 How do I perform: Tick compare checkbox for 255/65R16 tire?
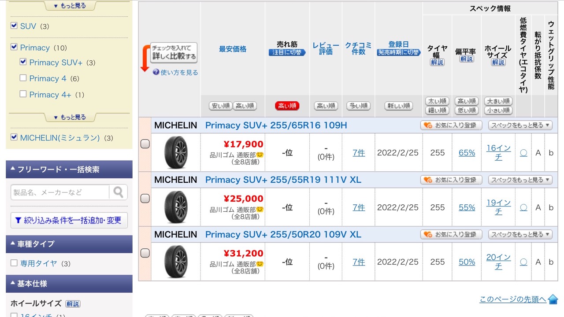click(145, 144)
